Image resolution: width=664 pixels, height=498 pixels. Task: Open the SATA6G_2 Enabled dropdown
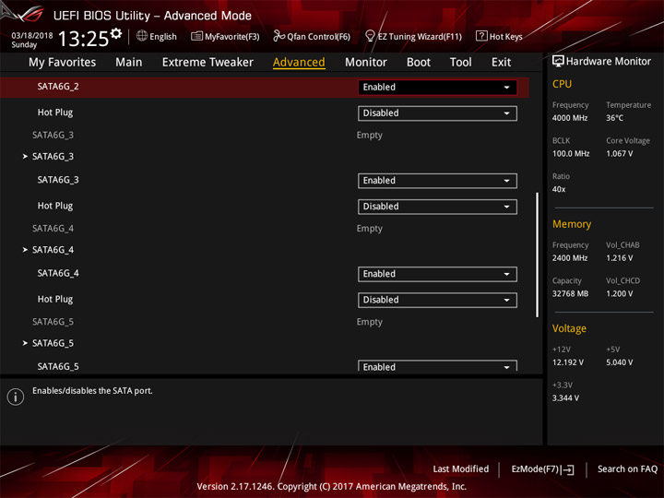437,88
